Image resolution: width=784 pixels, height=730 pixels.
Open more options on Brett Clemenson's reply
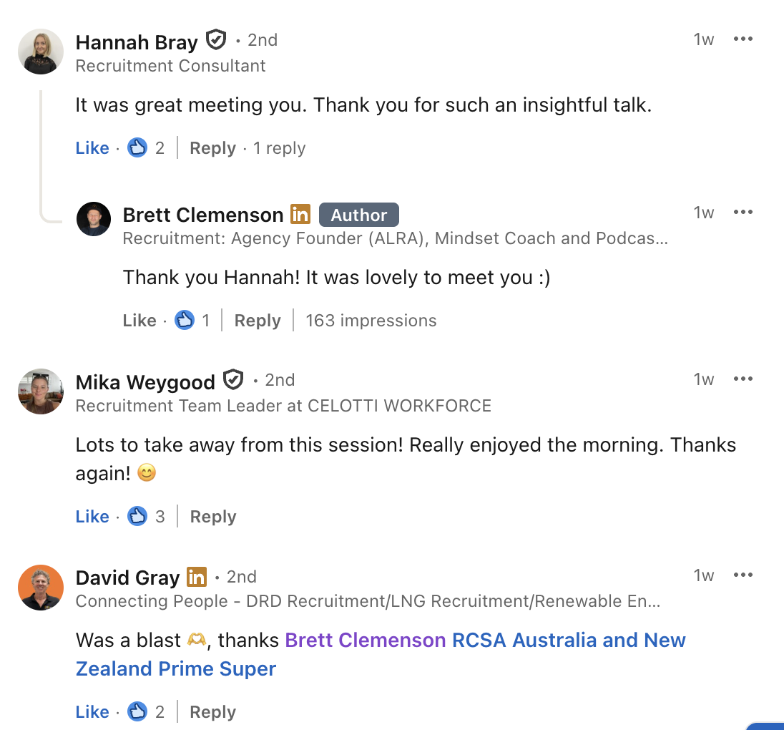(743, 213)
